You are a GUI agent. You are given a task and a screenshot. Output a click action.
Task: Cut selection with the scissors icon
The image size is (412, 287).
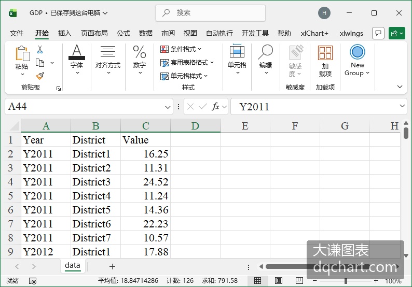pos(40,49)
